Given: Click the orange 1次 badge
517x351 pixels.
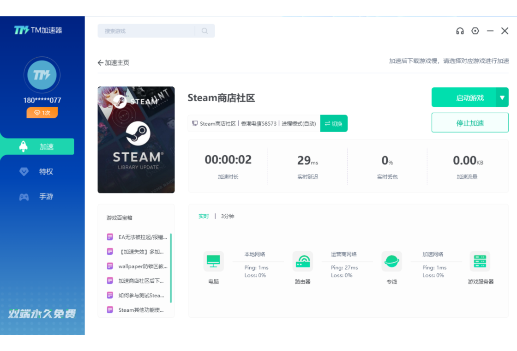Looking at the screenshot, I should click(x=42, y=113).
